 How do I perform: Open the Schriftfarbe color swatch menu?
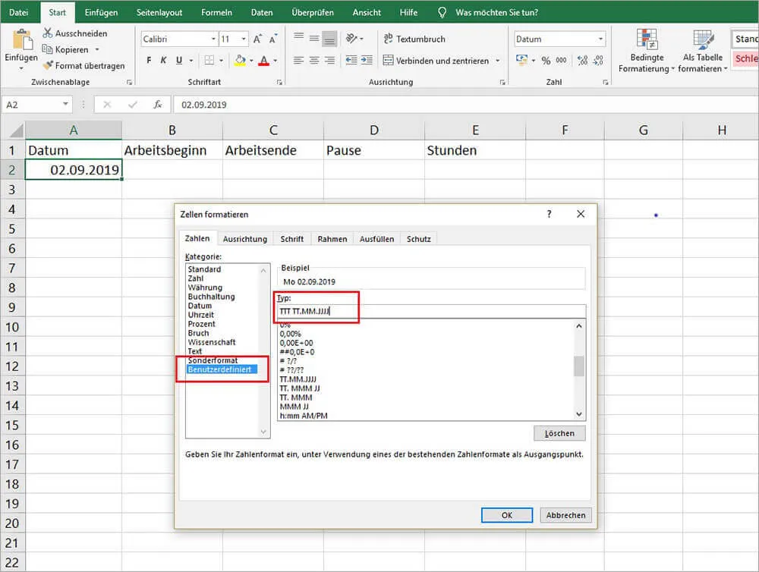tap(273, 60)
